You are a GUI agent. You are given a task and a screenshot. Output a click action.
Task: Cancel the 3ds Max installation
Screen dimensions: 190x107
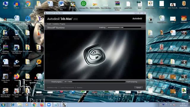(138, 87)
